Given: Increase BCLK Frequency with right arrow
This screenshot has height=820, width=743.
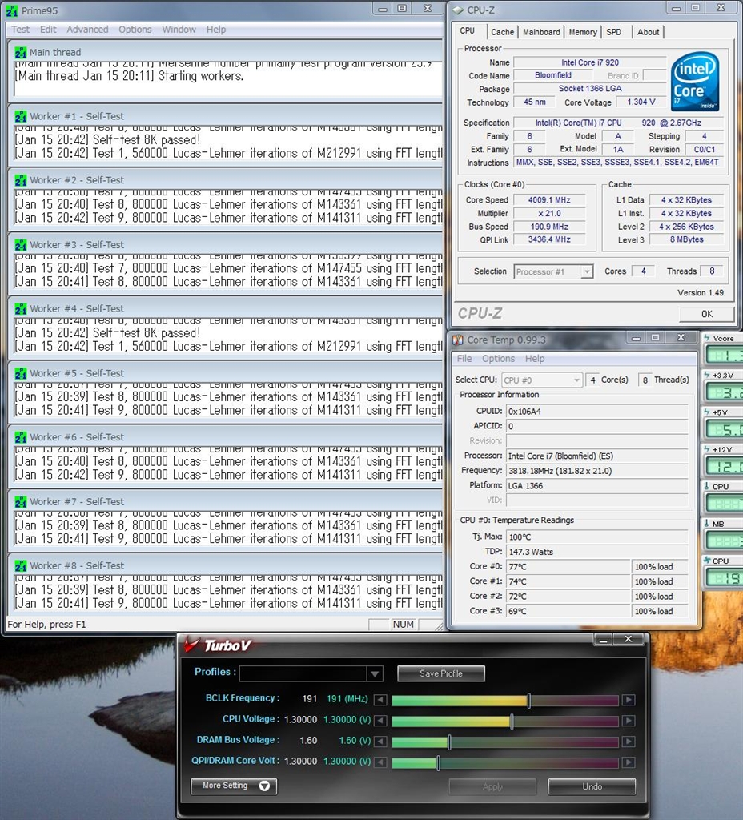Looking at the screenshot, I should pos(629,700).
